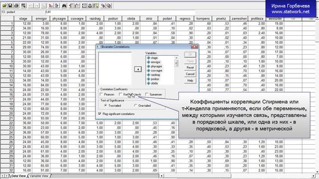Viewport: 319px width, 179px height.
Task: Select the stage variable in the dialog list
Action: pos(154,58)
